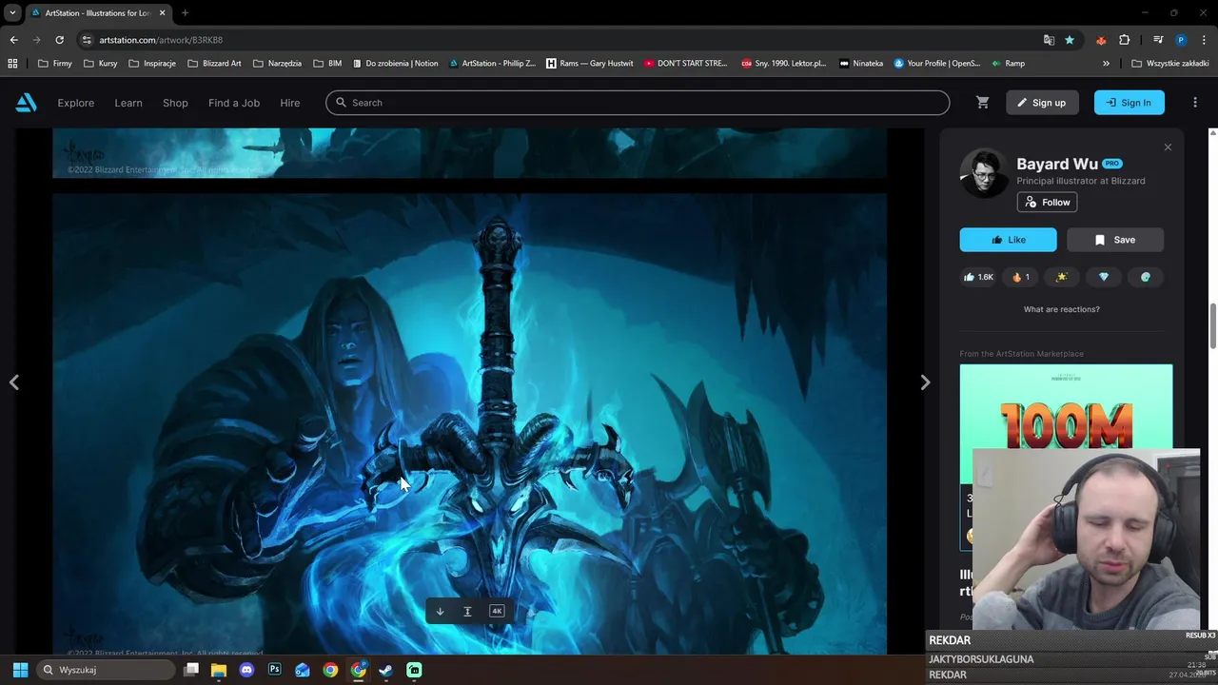The image size is (1218, 685).
Task: Click the PRO badge next to name
Action: click(x=1112, y=164)
